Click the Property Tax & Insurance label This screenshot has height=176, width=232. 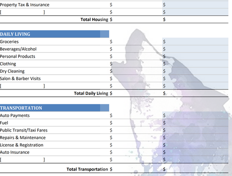(25, 5)
